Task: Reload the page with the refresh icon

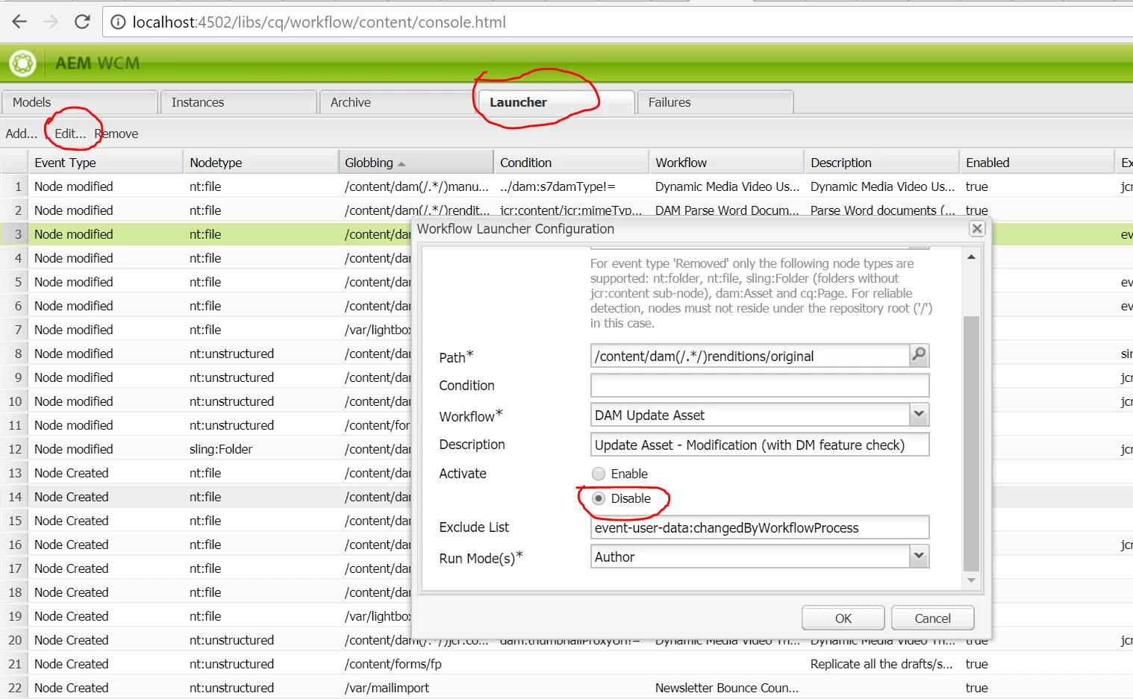Action: [82, 22]
